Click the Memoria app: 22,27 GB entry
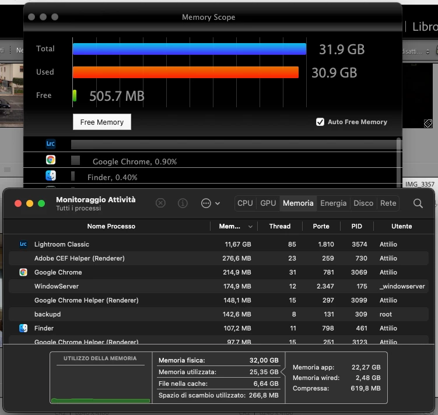 (x=337, y=367)
